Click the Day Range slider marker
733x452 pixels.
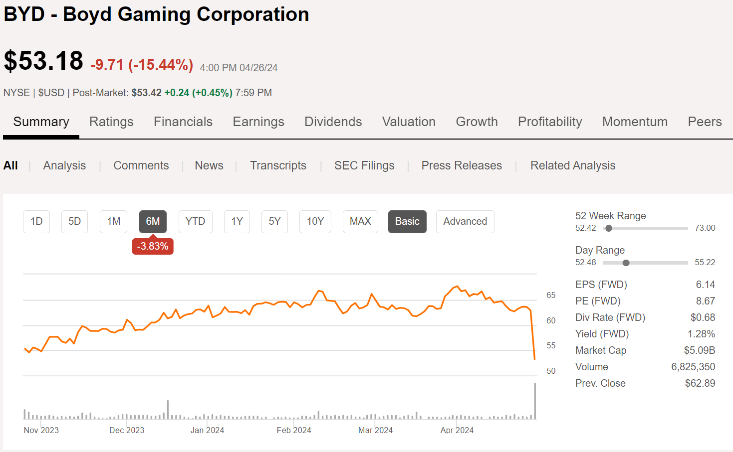coord(626,263)
